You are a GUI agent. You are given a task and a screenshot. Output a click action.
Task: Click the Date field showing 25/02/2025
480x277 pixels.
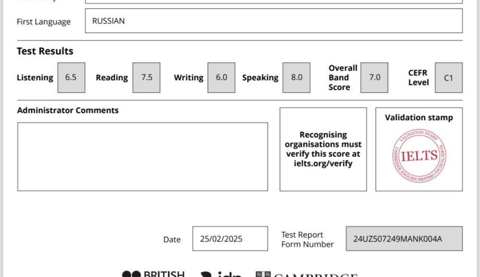[230, 239]
